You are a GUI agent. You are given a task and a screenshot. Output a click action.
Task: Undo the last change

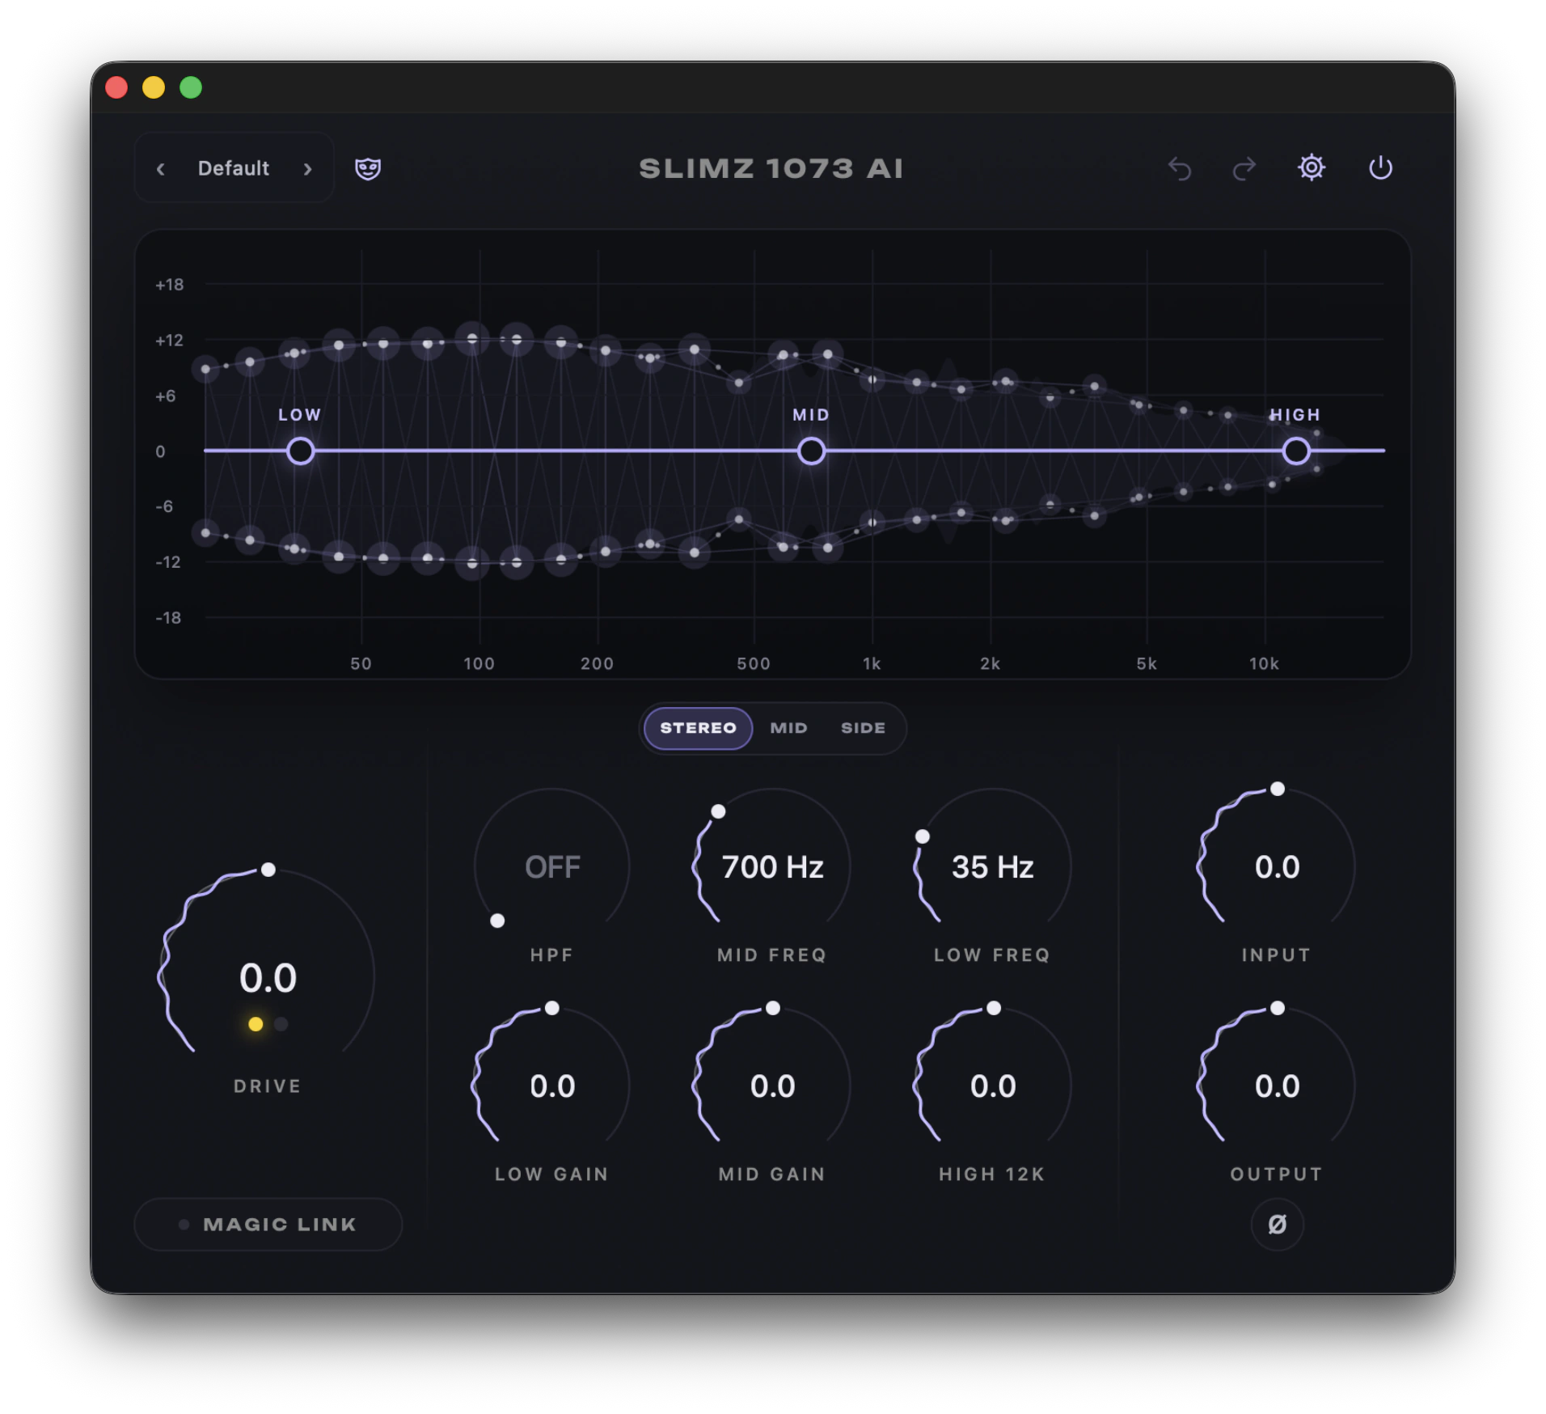[x=1180, y=168]
